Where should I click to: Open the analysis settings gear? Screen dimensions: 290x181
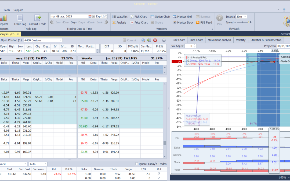(164, 40)
